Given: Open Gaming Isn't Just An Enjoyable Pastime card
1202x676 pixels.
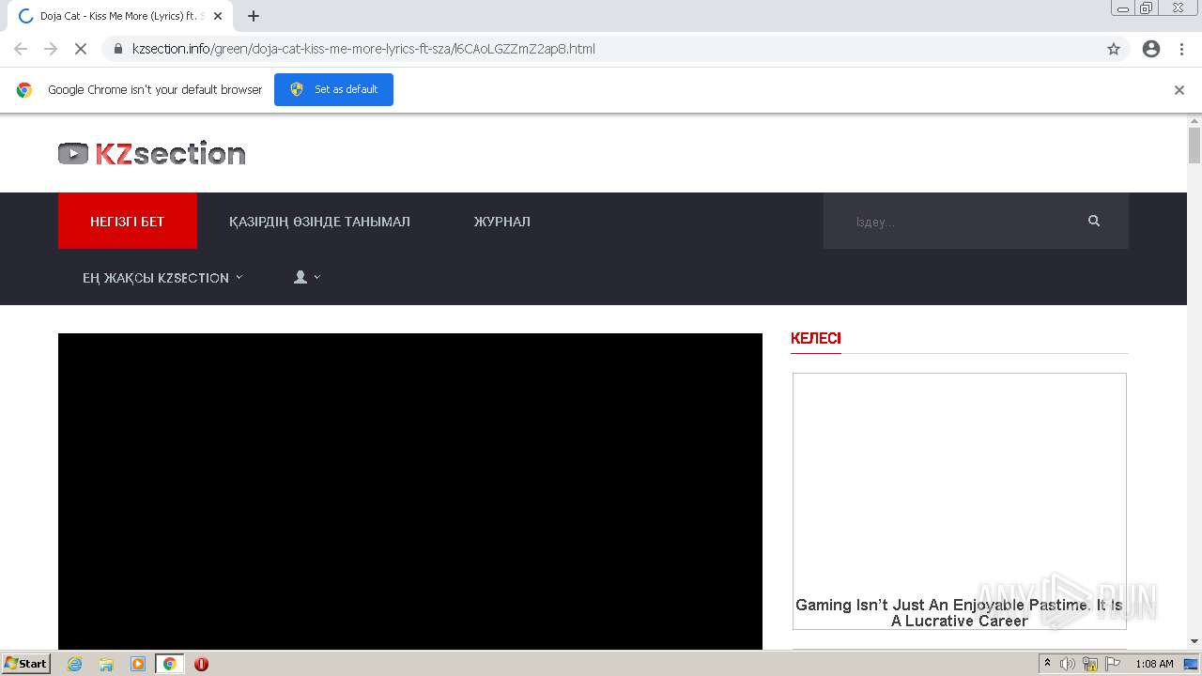Looking at the screenshot, I should coord(960,500).
